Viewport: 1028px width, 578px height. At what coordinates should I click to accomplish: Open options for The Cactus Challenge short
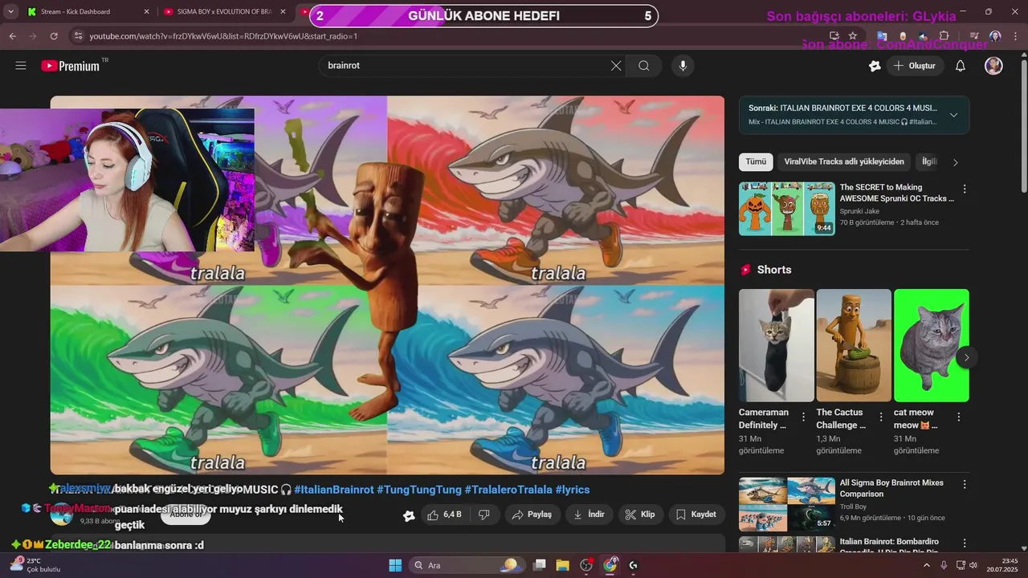881,417
